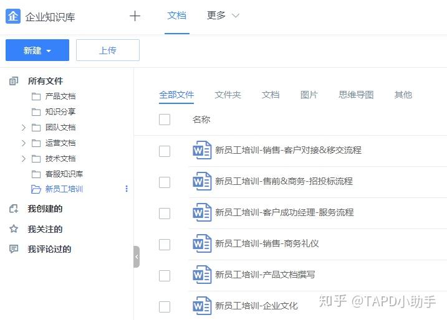Click Word icon of 销售-商务礼仪 file

[x=202, y=243]
